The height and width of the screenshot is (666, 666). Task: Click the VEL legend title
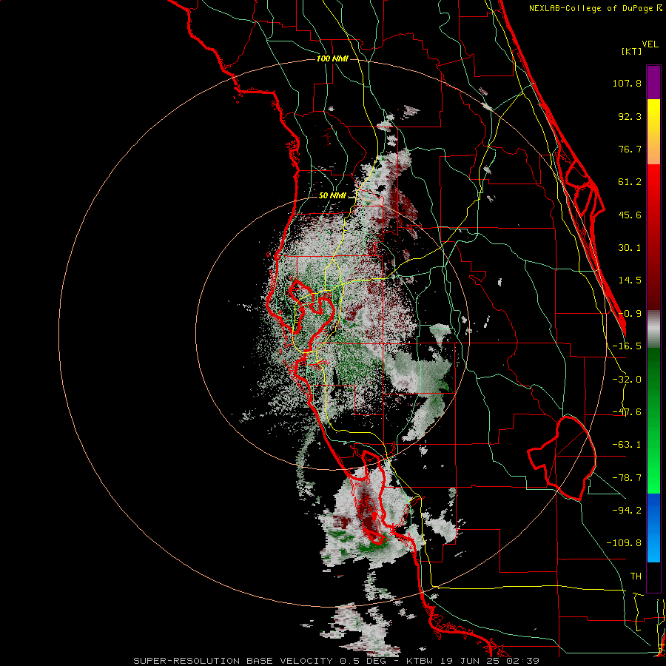tap(650, 44)
